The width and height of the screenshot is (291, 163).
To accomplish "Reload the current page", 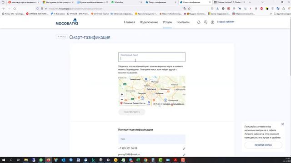I will pos(15,9).
